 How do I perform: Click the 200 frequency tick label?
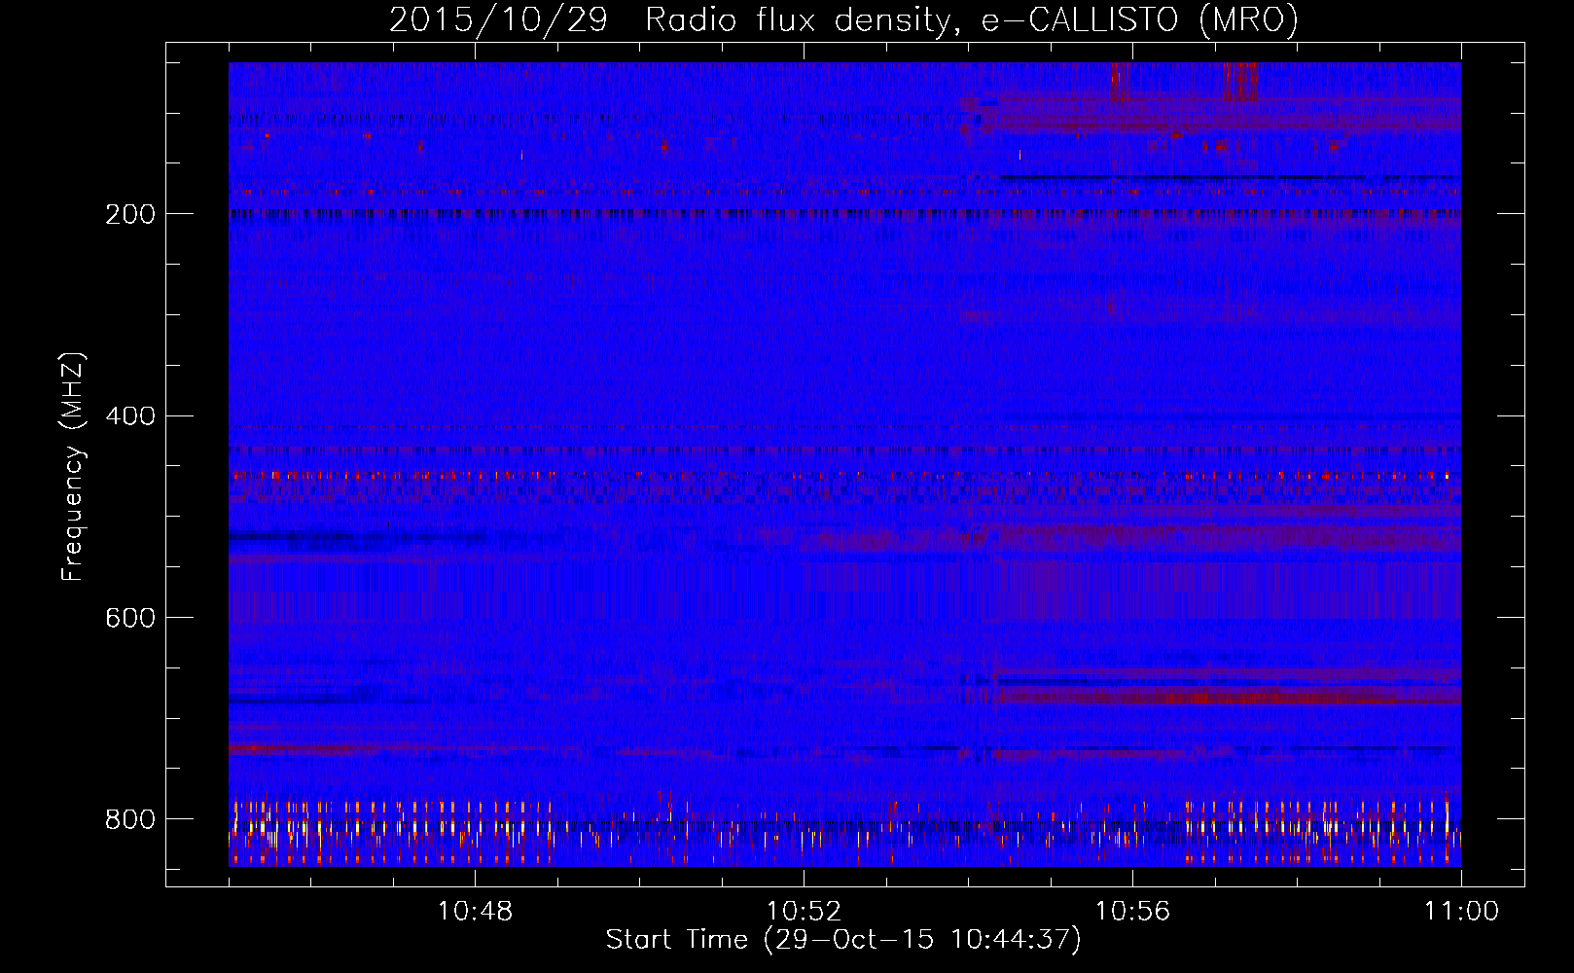(130, 214)
